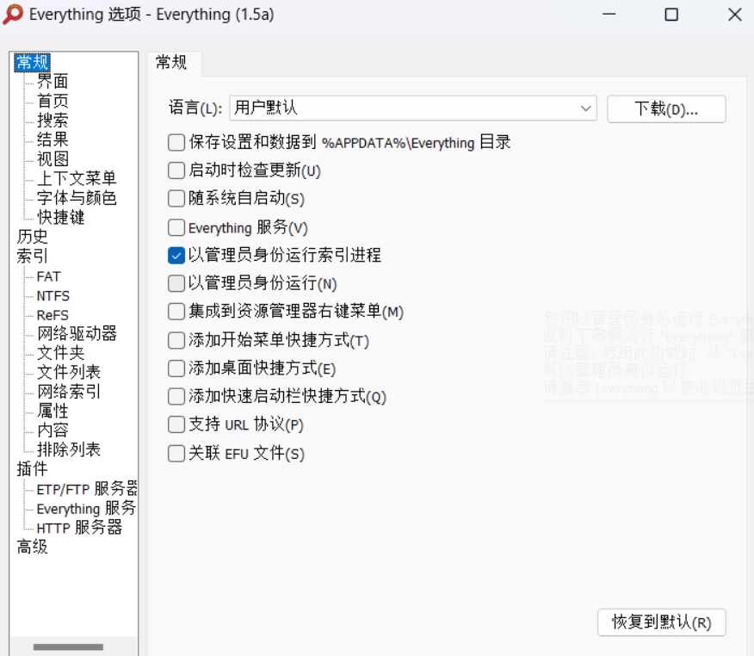Open 首页 settings page
754x656 pixels.
pos(53,101)
